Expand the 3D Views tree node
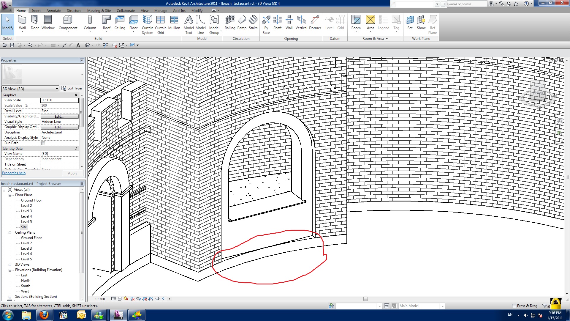Viewport: 570px width, 321px height. [10, 265]
